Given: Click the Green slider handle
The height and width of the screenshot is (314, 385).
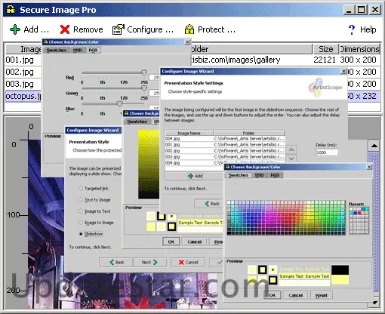Looking at the screenshot, I should (144, 88).
